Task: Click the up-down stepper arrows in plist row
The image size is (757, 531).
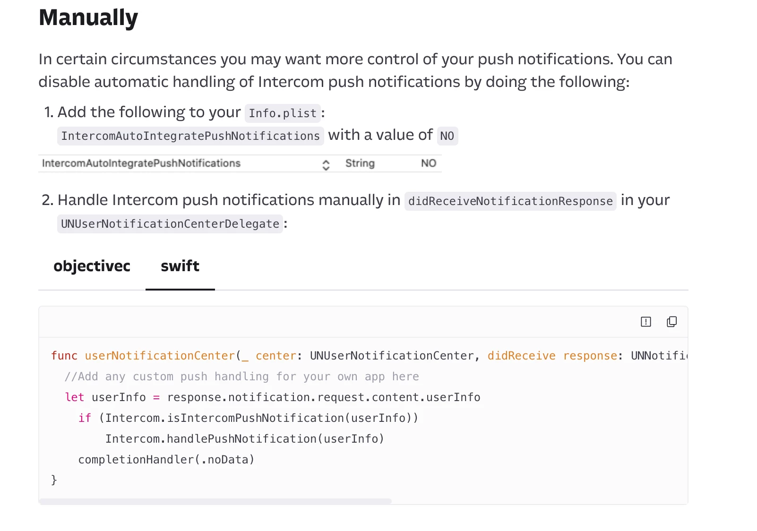Action: pos(326,165)
